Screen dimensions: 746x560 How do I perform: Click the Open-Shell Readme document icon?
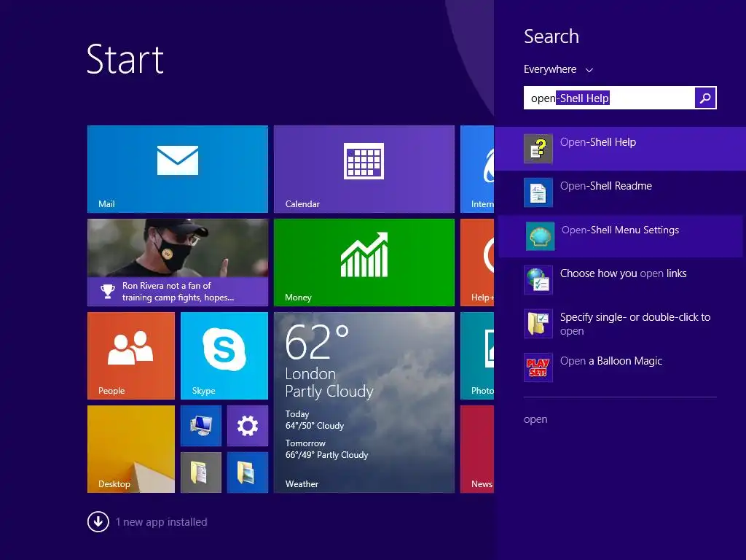click(x=538, y=192)
